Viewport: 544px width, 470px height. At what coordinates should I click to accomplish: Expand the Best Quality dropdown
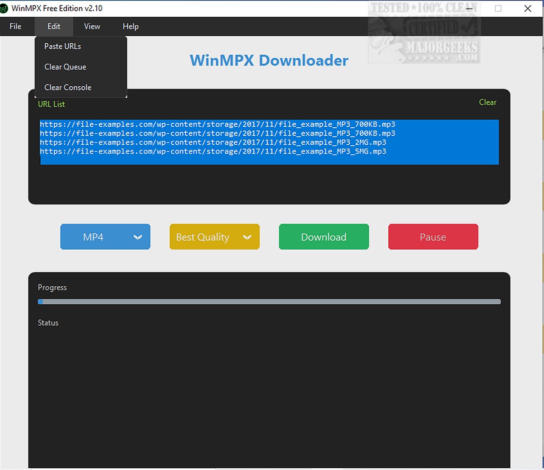[214, 237]
